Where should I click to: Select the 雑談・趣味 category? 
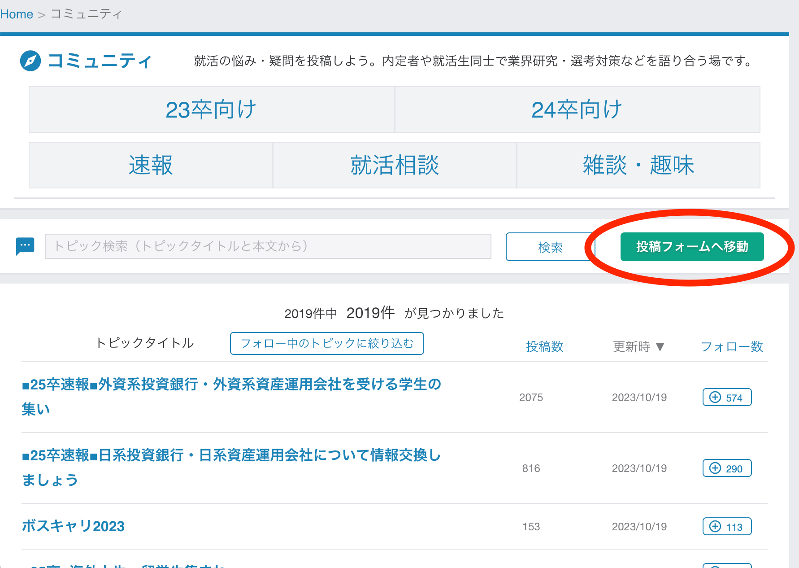[638, 165]
